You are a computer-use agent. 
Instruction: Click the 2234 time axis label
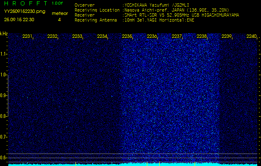[x=102, y=36]
